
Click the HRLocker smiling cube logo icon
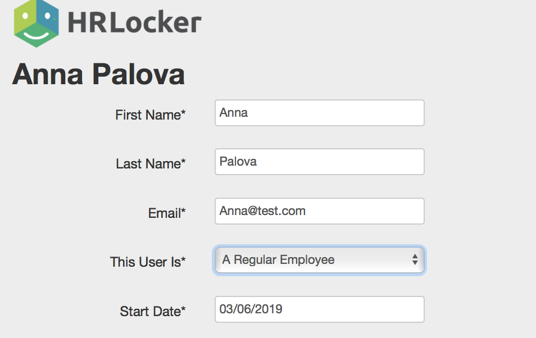(37, 22)
